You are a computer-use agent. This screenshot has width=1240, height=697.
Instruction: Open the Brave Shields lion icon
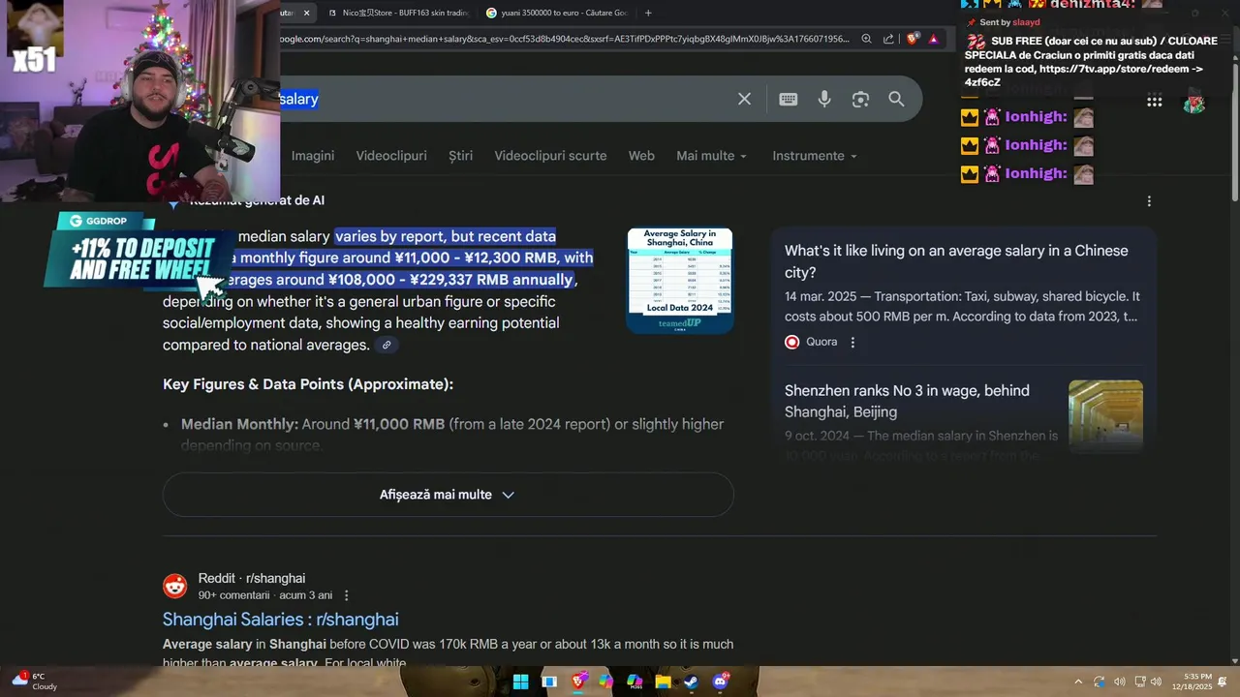tap(913, 39)
